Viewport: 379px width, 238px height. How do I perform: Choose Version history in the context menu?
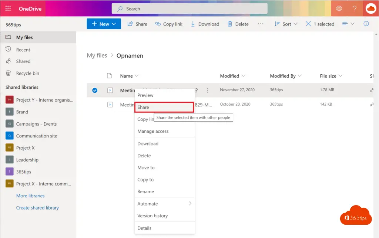coord(165,215)
